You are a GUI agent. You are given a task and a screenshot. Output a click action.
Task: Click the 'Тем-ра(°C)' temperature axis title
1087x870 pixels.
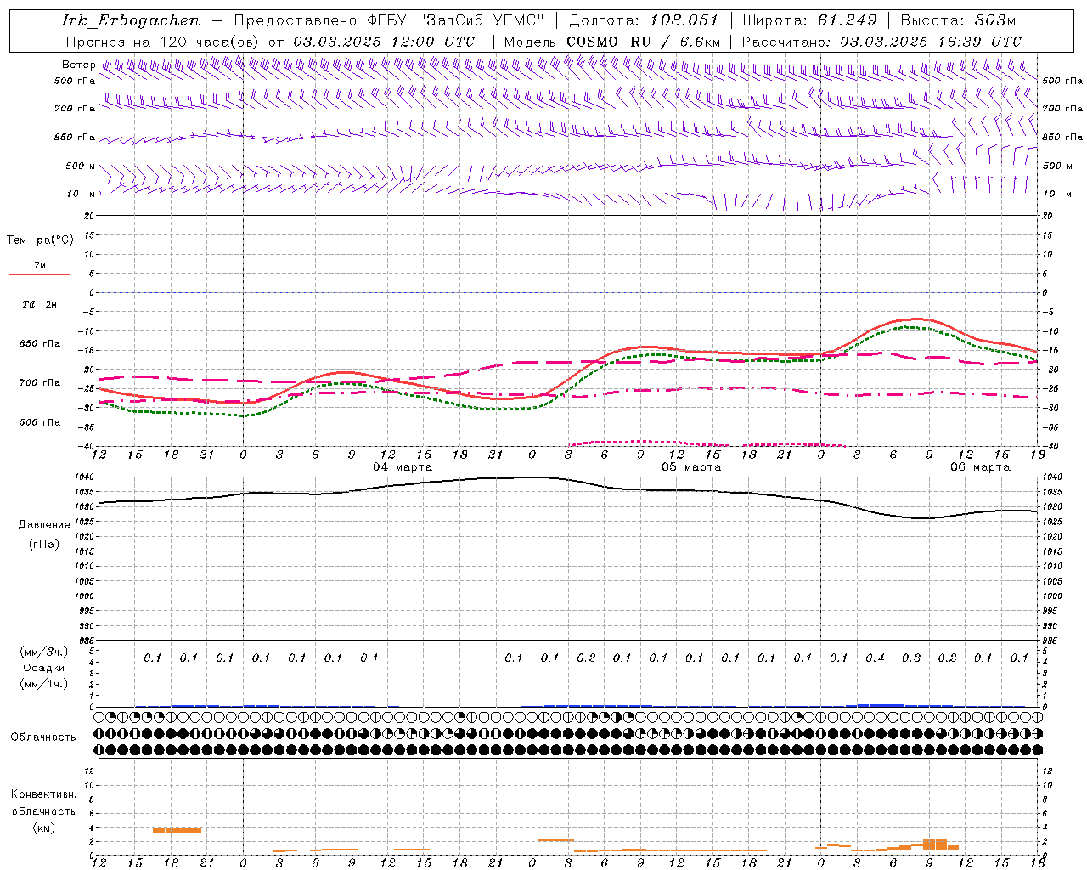40,240
